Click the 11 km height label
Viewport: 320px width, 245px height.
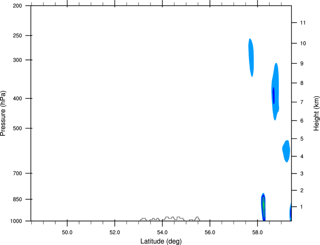click(x=303, y=23)
